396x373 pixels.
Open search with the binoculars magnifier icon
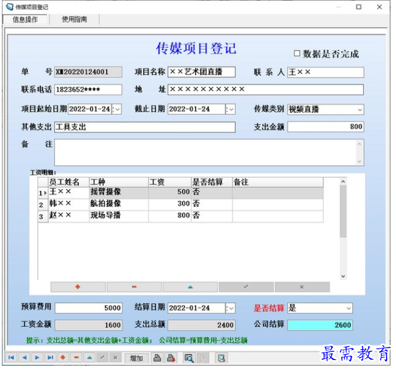click(x=189, y=358)
